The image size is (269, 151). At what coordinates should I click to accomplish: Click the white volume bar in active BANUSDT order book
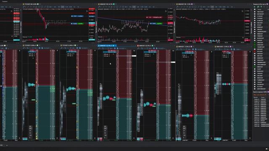(134, 56)
